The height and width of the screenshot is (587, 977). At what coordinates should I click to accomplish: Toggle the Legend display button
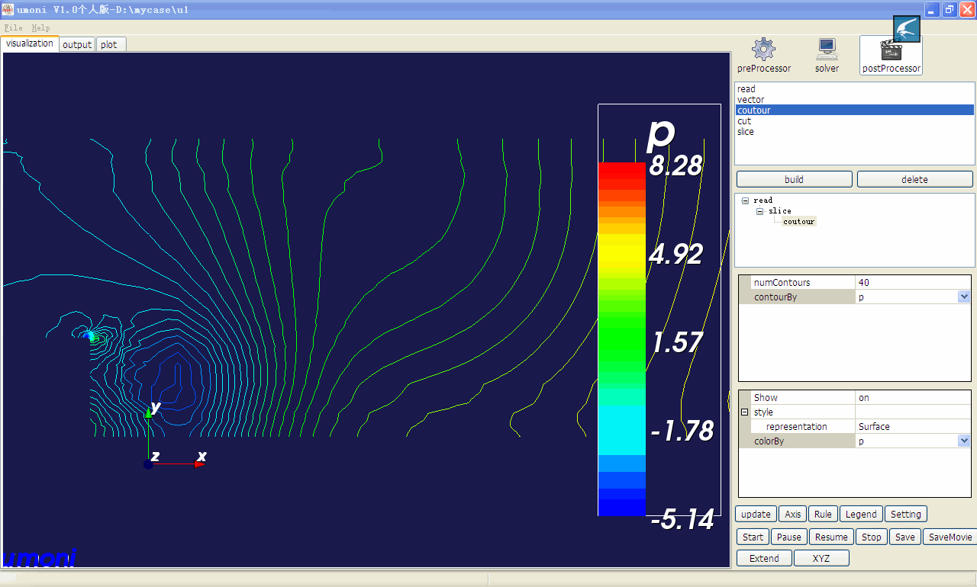click(x=861, y=515)
